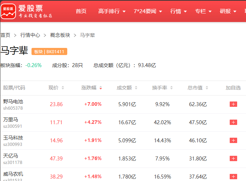Add 天亿马 to watchlist with plus icon
The width and height of the screenshot is (246, 181).
(233, 158)
